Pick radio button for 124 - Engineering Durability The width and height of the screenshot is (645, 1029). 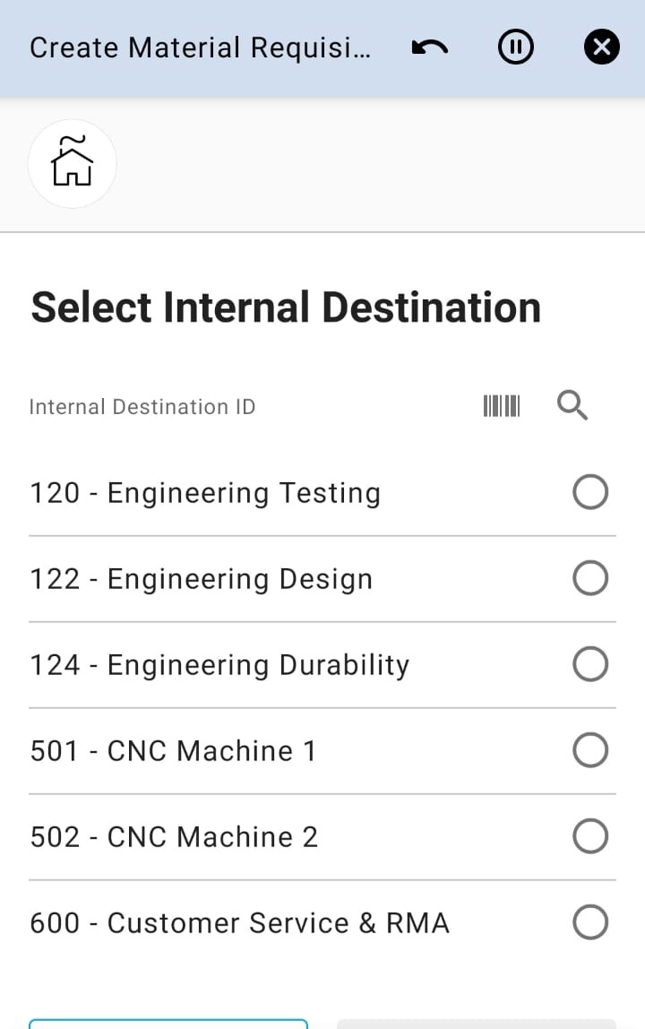(590, 664)
